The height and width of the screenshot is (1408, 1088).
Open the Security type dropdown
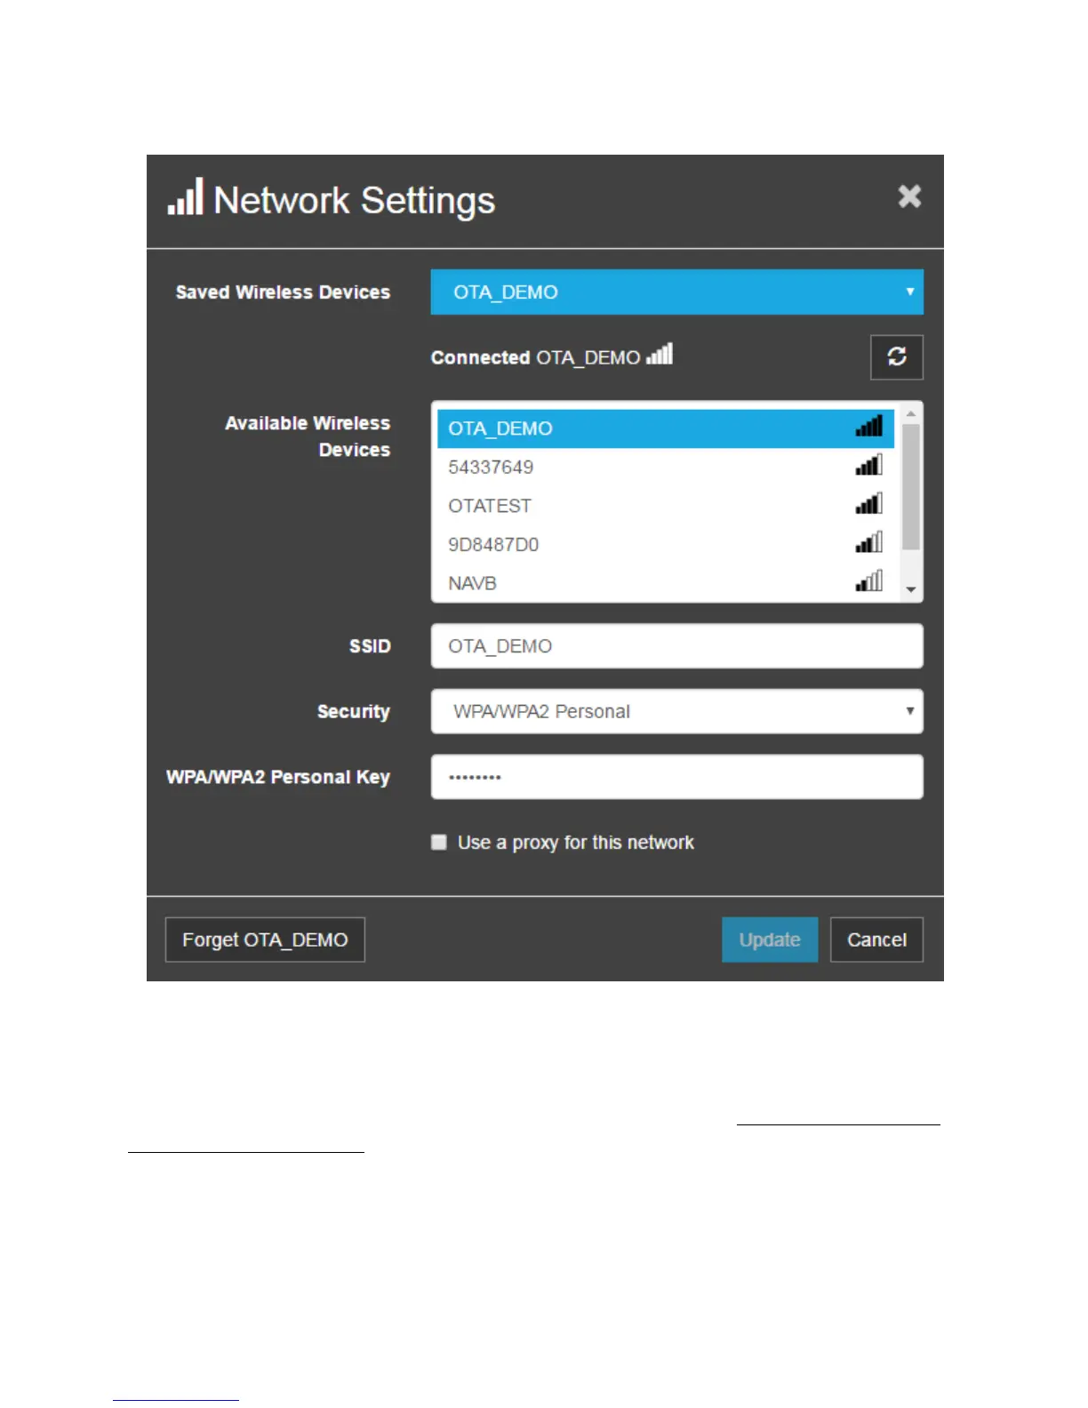coord(676,711)
